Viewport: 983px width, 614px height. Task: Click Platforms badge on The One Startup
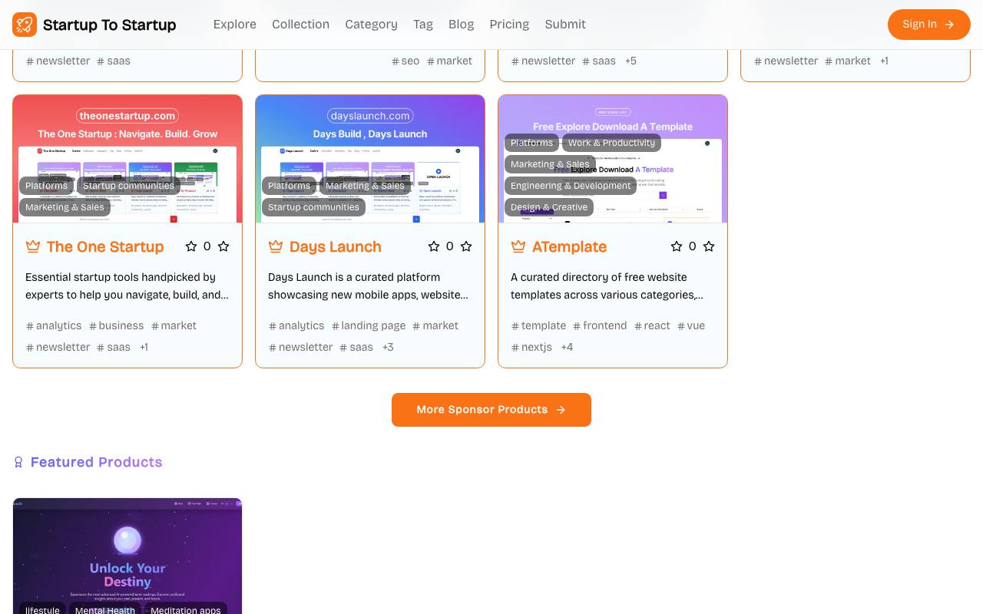[x=46, y=186]
